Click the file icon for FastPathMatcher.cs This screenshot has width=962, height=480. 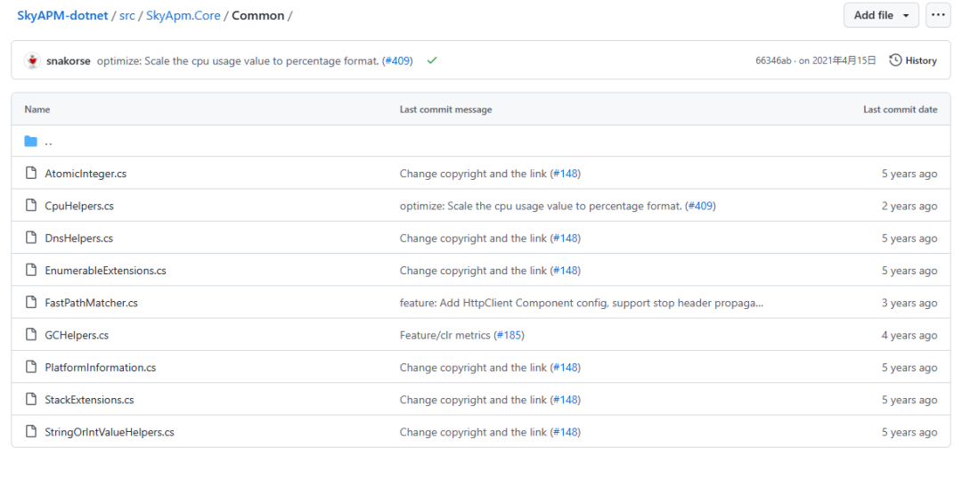click(x=30, y=303)
